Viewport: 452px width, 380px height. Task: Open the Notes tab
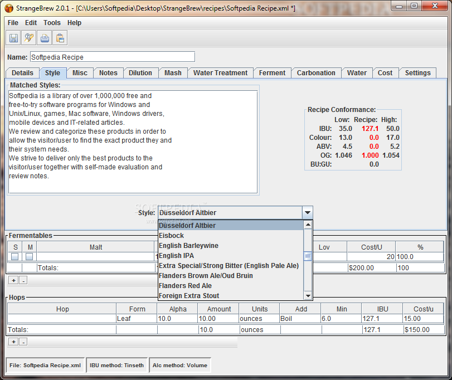click(x=108, y=73)
